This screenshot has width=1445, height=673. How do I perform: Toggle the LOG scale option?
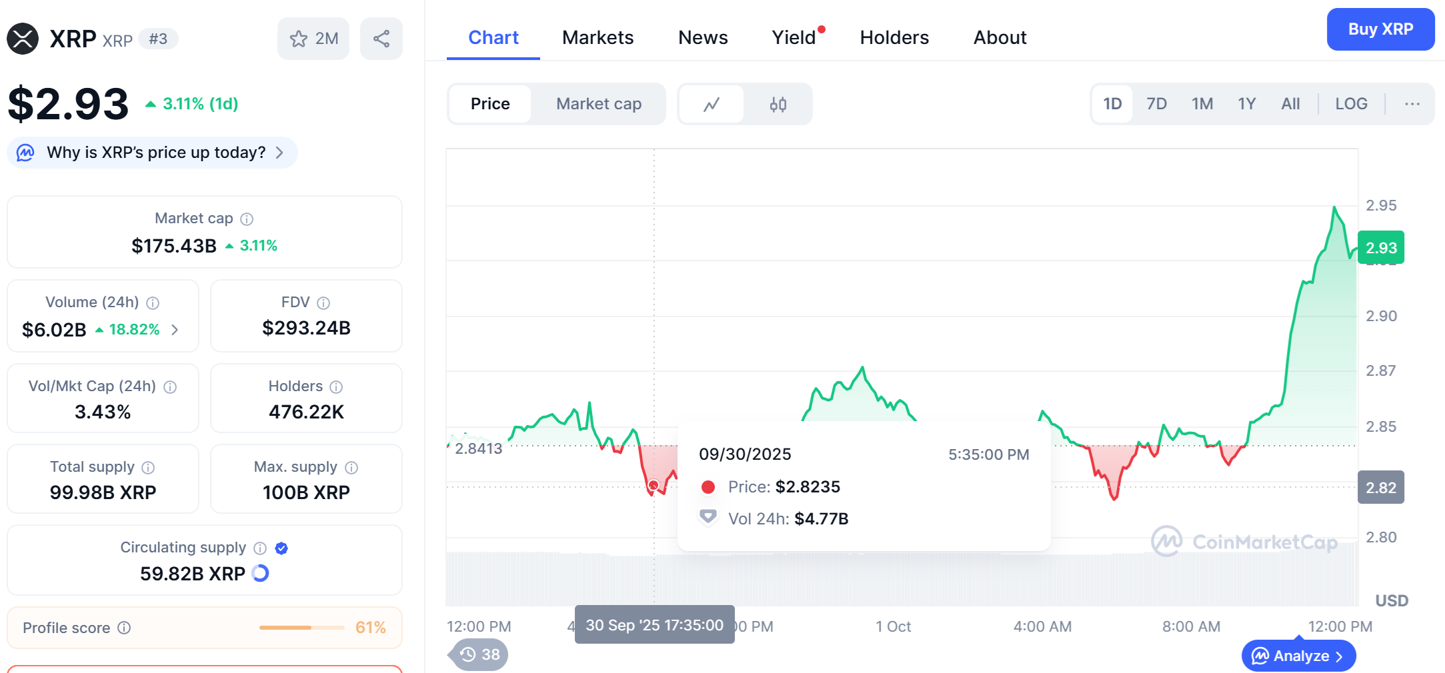pos(1351,104)
